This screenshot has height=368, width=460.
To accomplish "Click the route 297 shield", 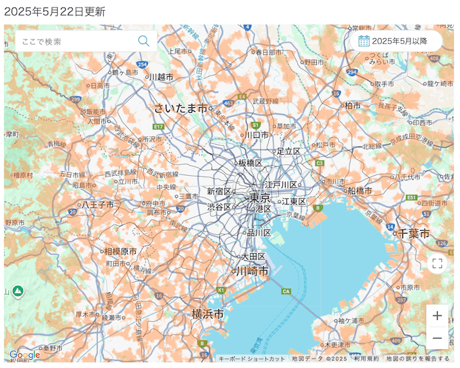I will 402,300.
